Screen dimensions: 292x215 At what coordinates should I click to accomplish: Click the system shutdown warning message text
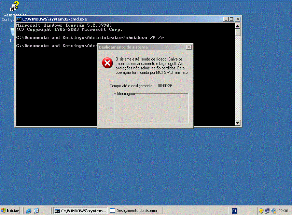(152, 66)
